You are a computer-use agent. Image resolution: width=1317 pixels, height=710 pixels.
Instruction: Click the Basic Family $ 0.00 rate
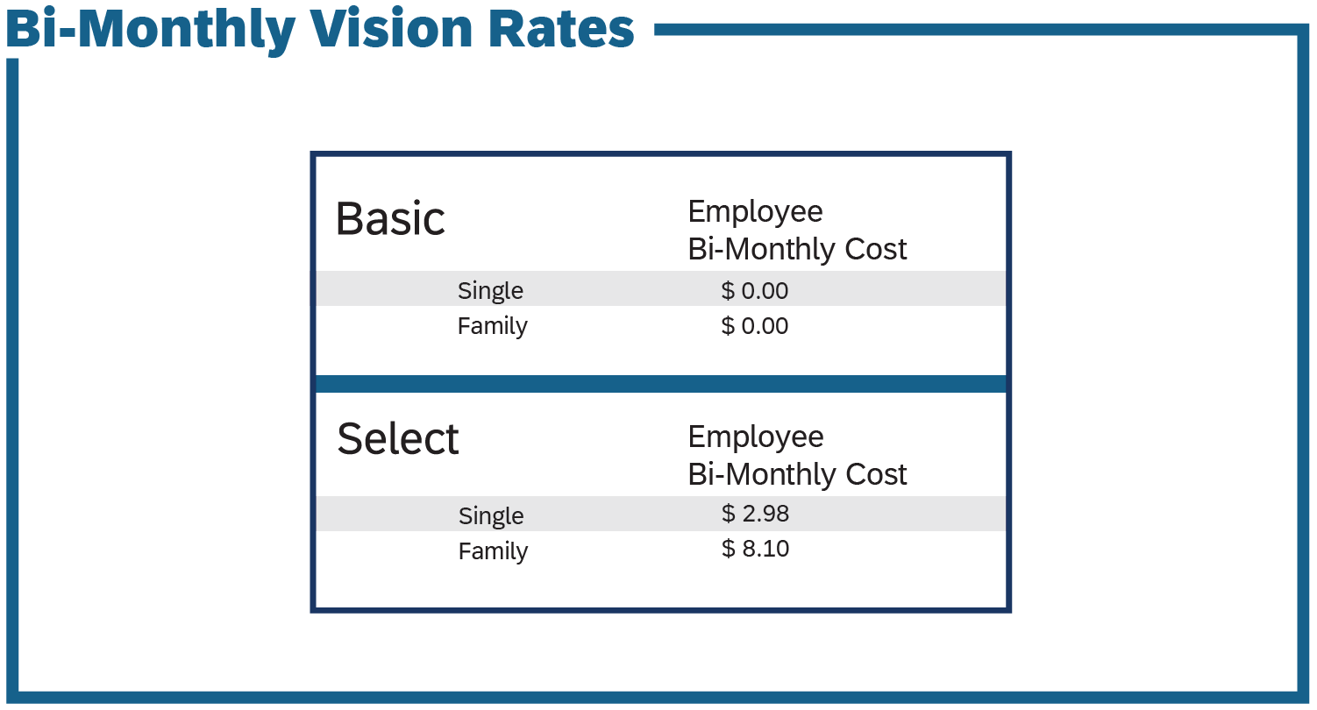(x=754, y=326)
